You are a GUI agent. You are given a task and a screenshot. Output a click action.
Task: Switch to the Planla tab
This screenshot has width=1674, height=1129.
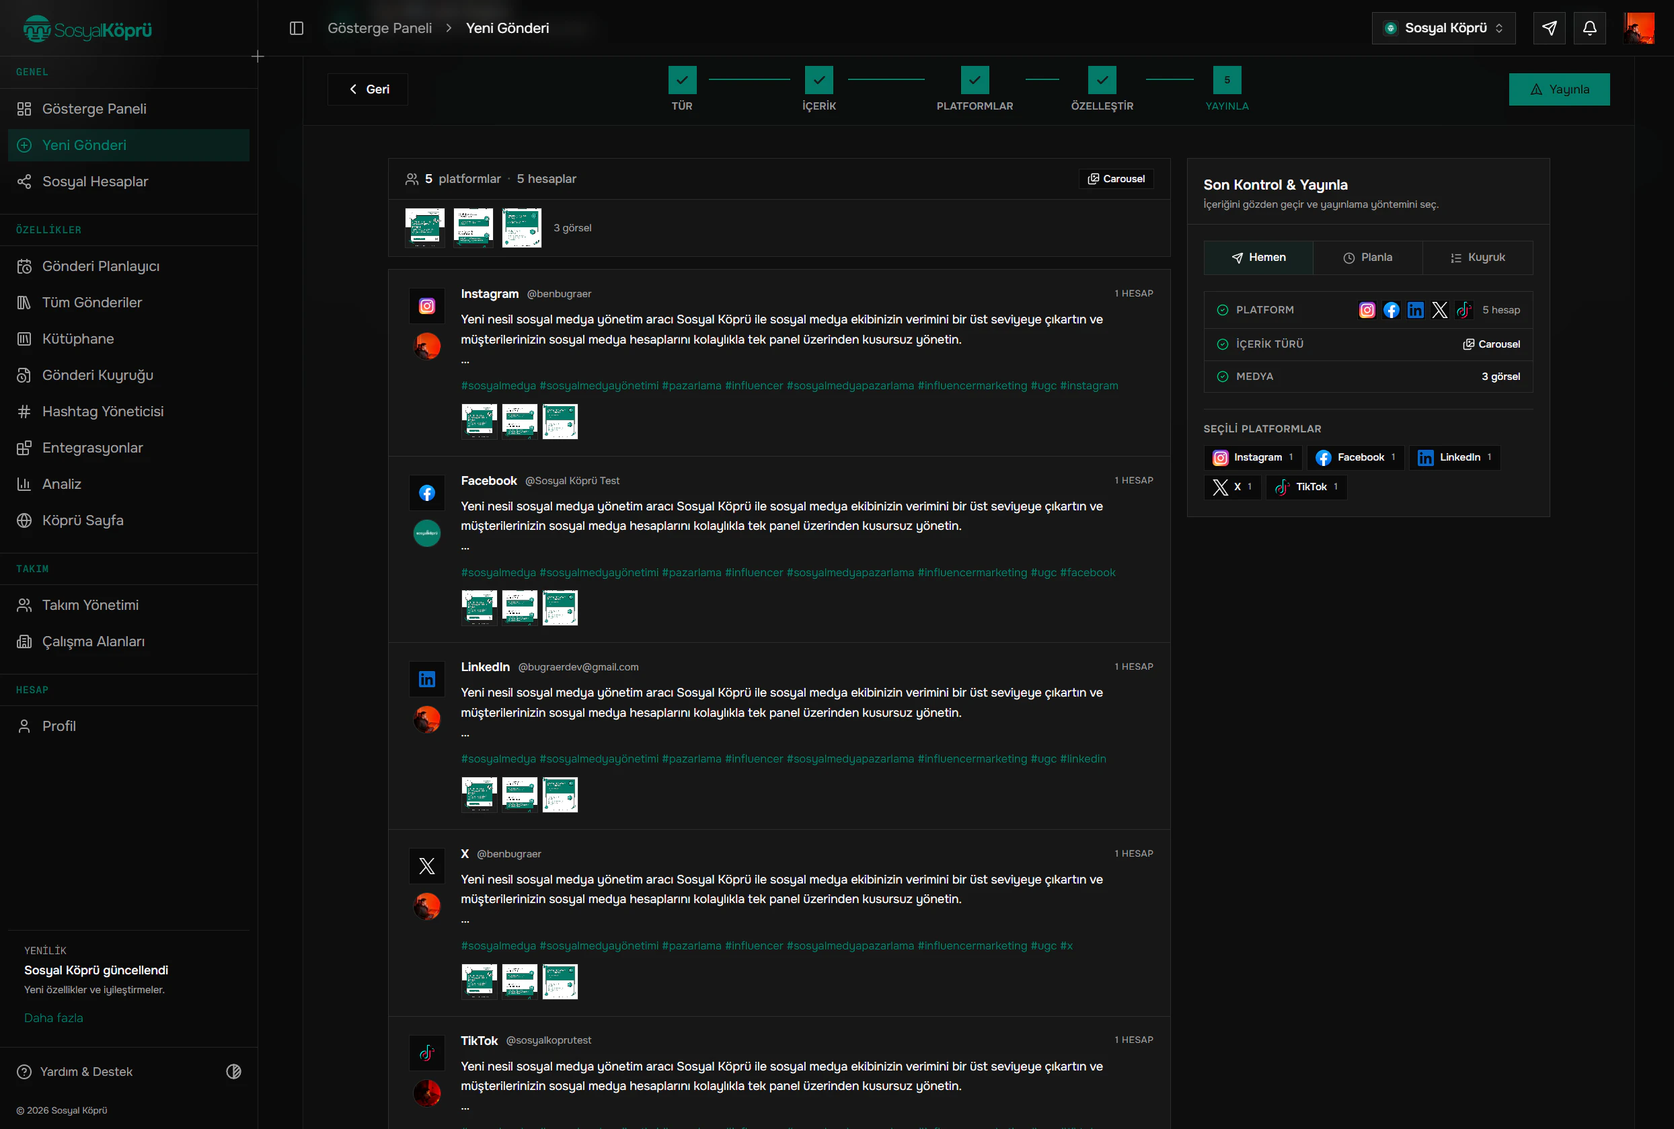tap(1368, 258)
